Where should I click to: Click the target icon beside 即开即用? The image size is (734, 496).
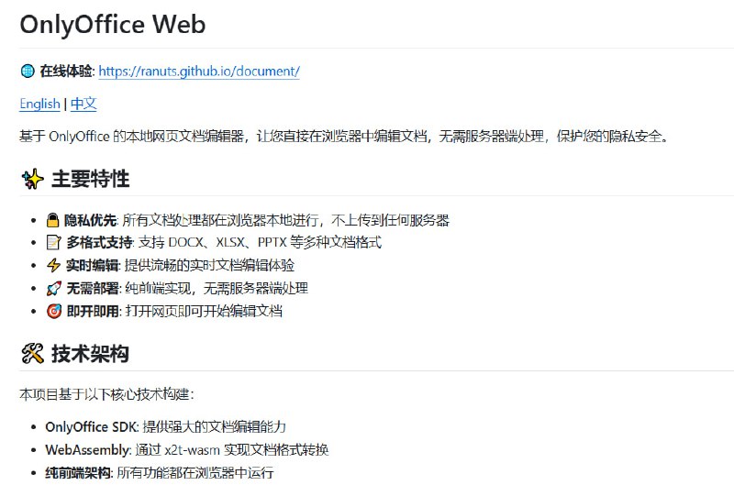pos(54,311)
